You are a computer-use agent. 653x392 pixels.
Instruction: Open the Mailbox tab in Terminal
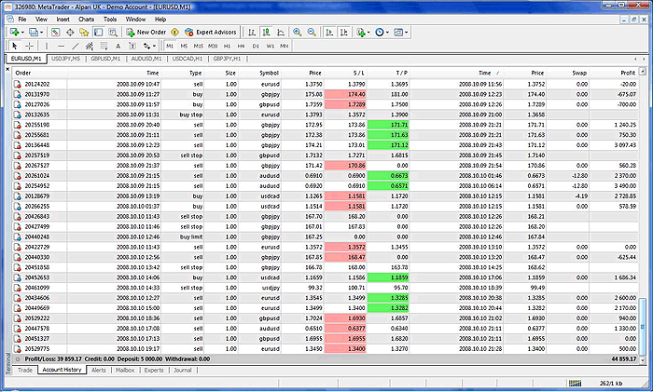(125, 370)
